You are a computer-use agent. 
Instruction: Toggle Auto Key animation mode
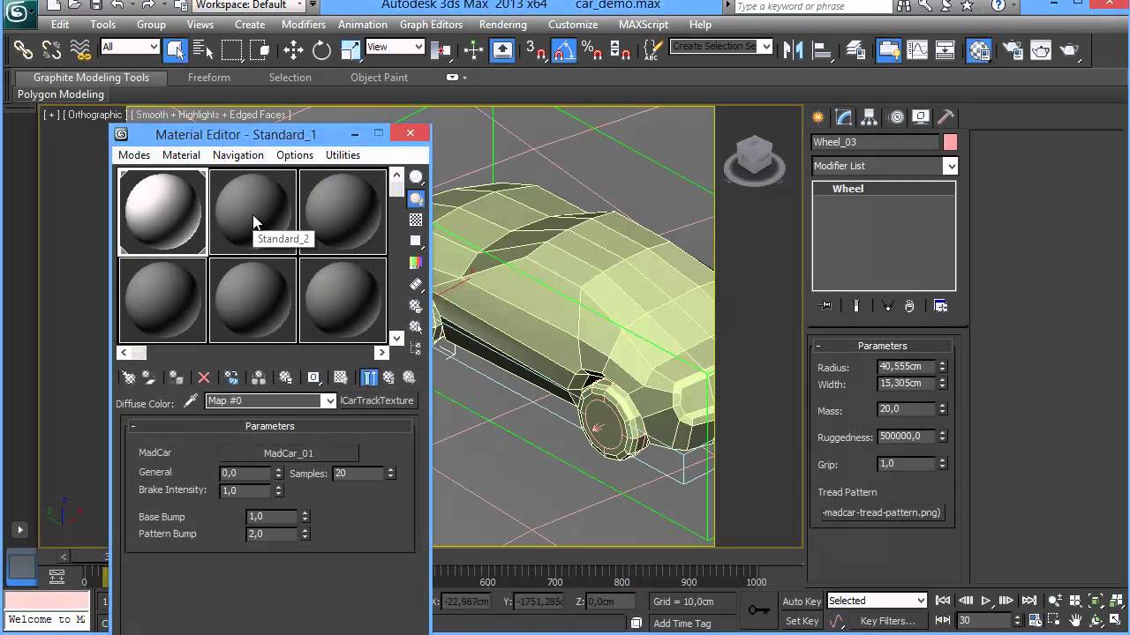pyautogui.click(x=802, y=601)
